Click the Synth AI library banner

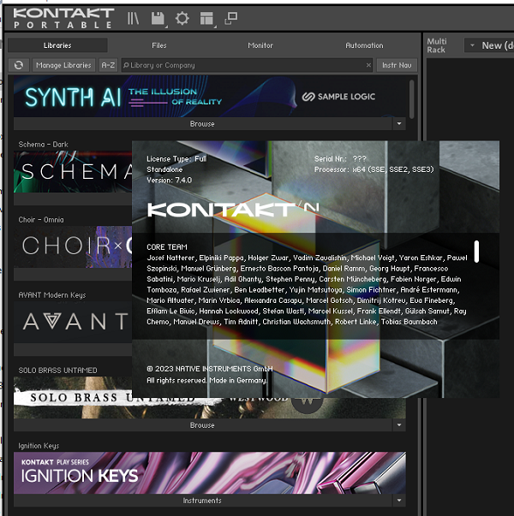[210, 97]
